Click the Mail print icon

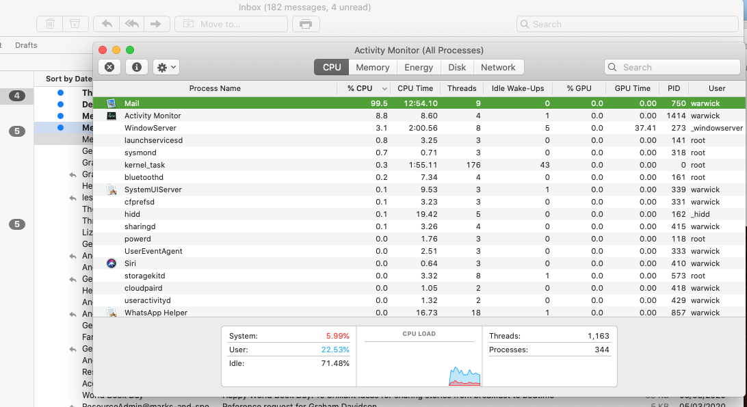point(306,24)
